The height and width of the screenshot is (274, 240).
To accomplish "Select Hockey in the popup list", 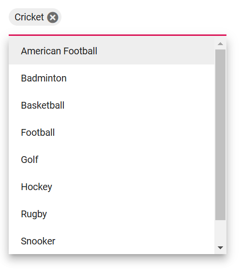I will [112, 187].
